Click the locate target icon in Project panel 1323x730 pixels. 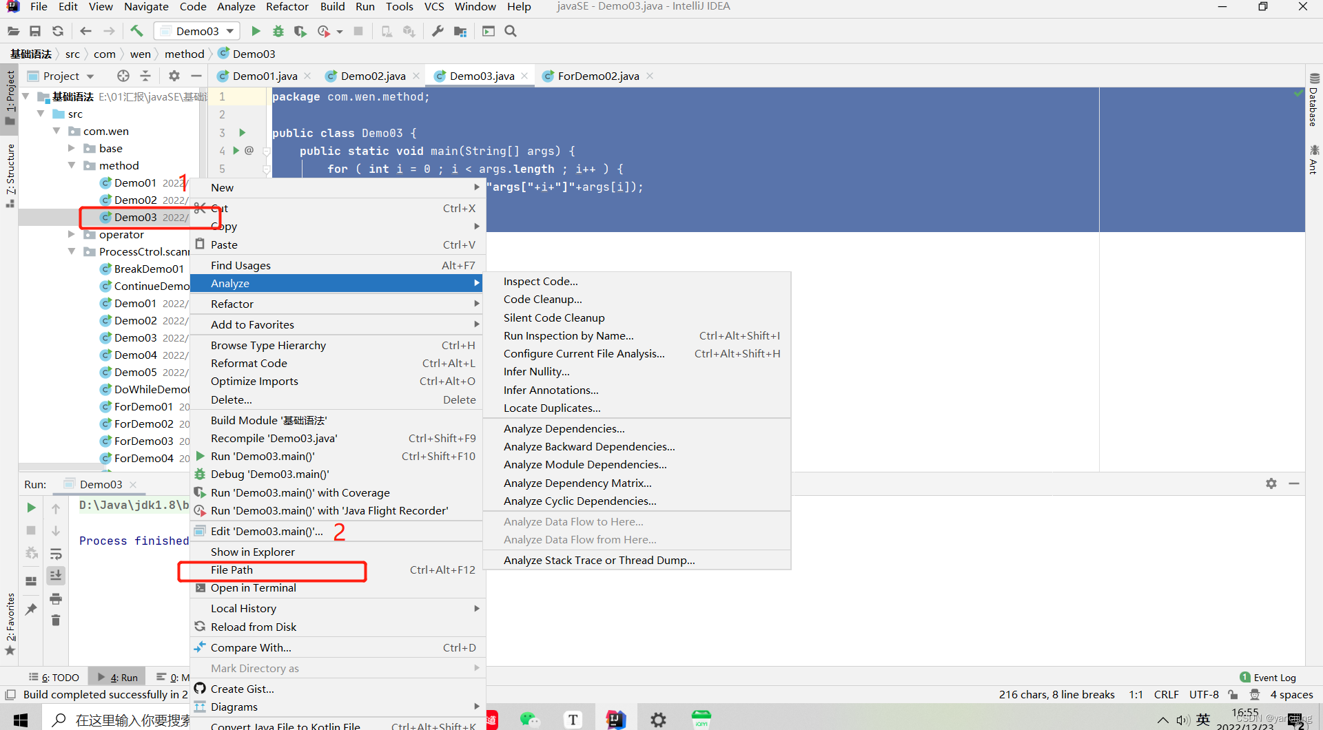pos(123,76)
